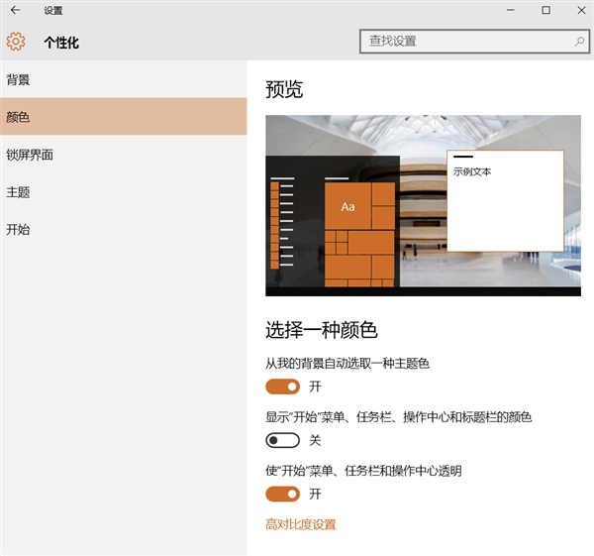Open the 高对比度设置 link

pyautogui.click(x=301, y=524)
